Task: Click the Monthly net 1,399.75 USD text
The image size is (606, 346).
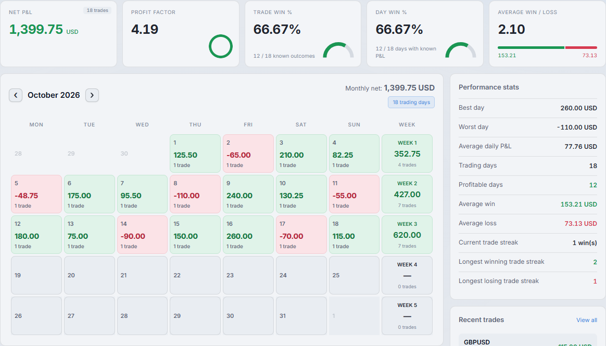Action: click(x=390, y=88)
